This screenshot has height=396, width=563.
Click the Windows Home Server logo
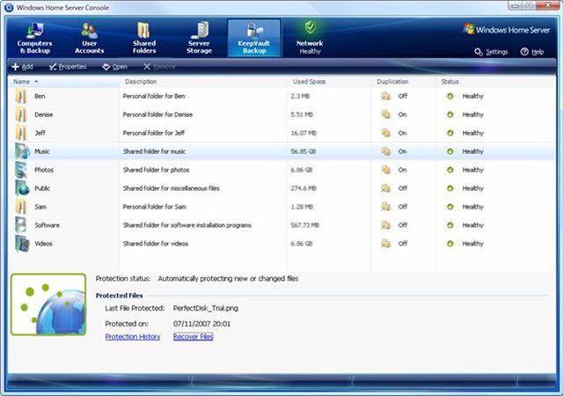[x=507, y=29]
